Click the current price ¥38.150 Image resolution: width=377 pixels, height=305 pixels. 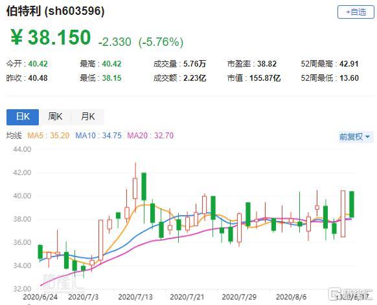51,37
